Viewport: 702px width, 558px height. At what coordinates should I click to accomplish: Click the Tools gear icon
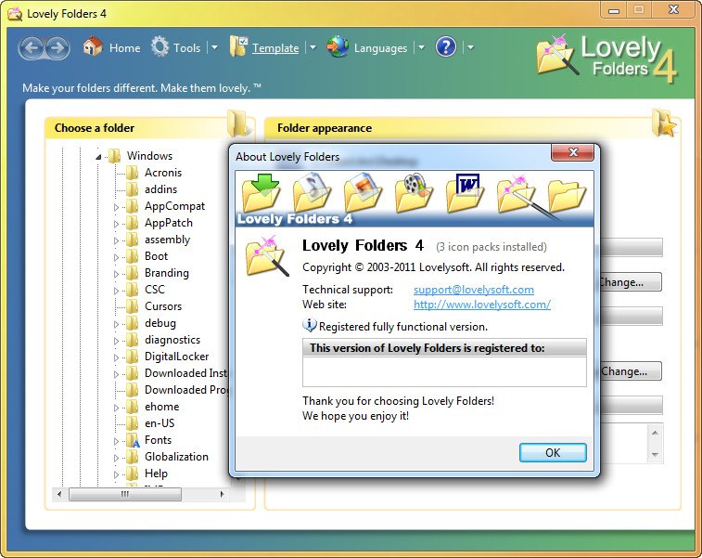pos(160,46)
